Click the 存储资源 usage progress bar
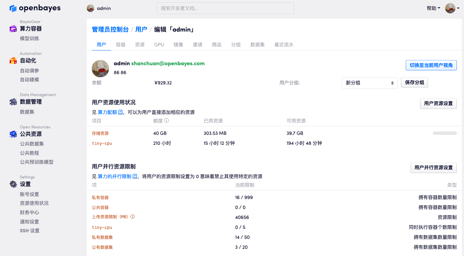This screenshot has height=256, width=464. [x=444, y=133]
